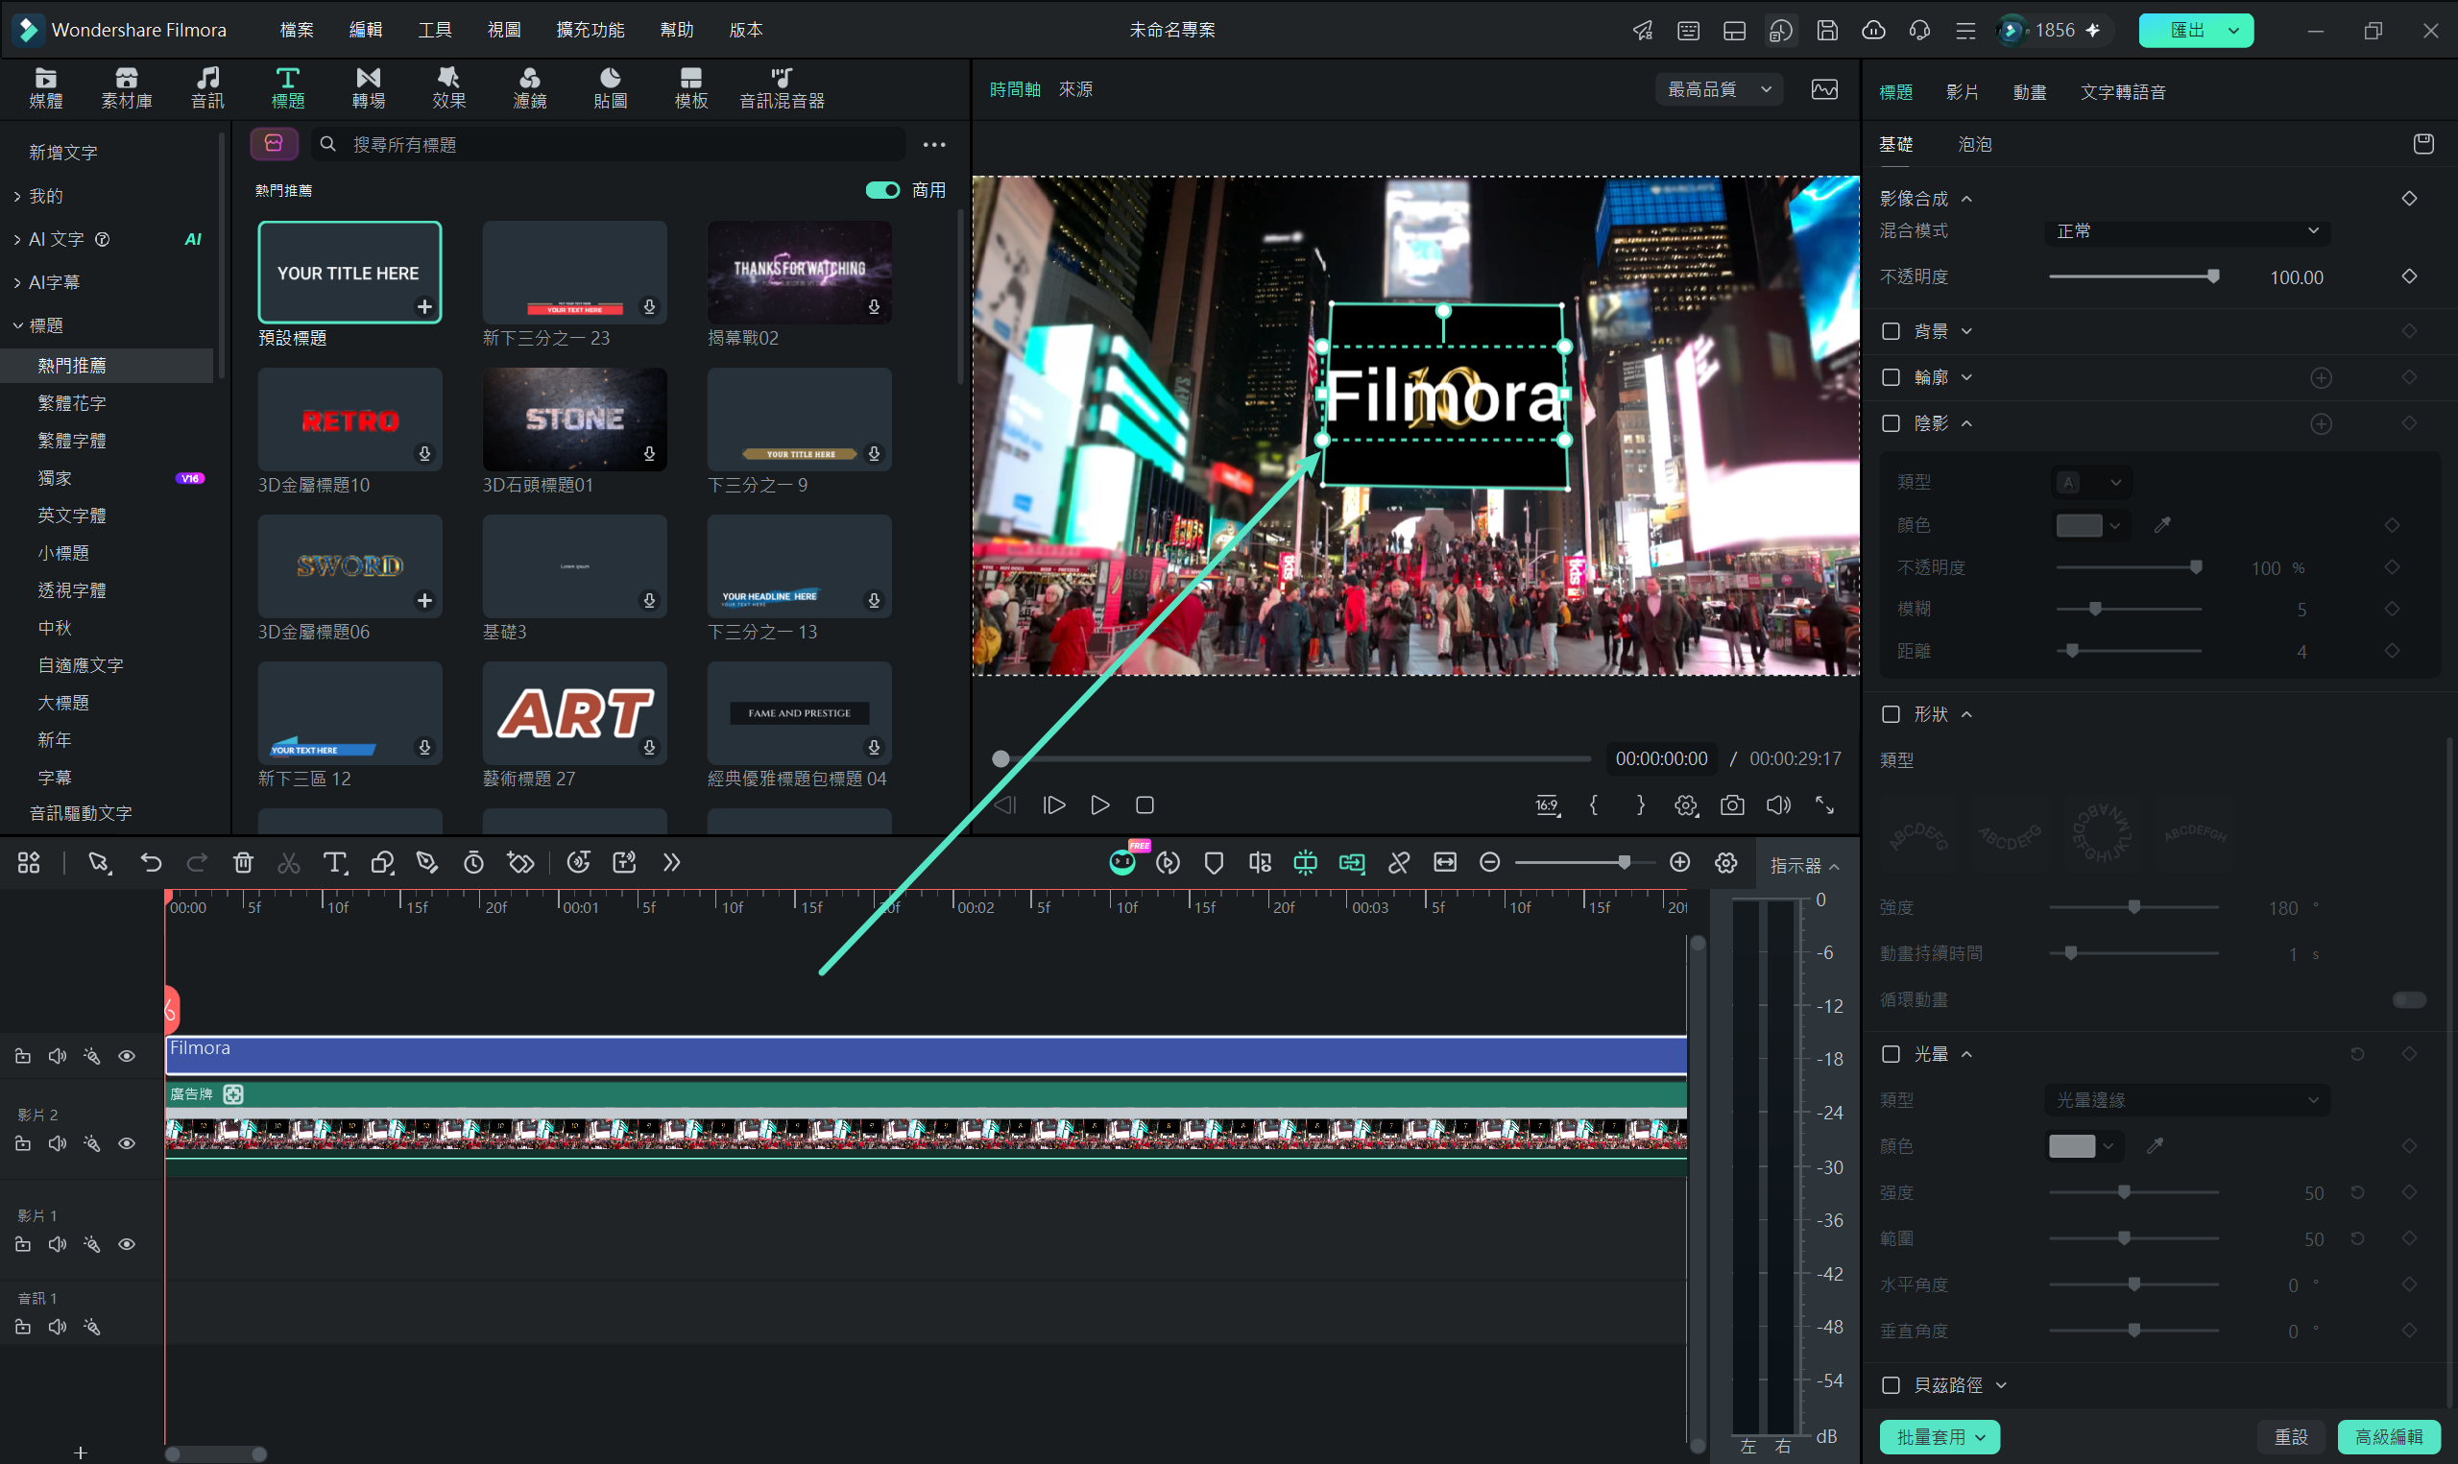Click the marker shield icon in timeline toolbar
Screen dimensions: 2458x1464
pos(1214,863)
